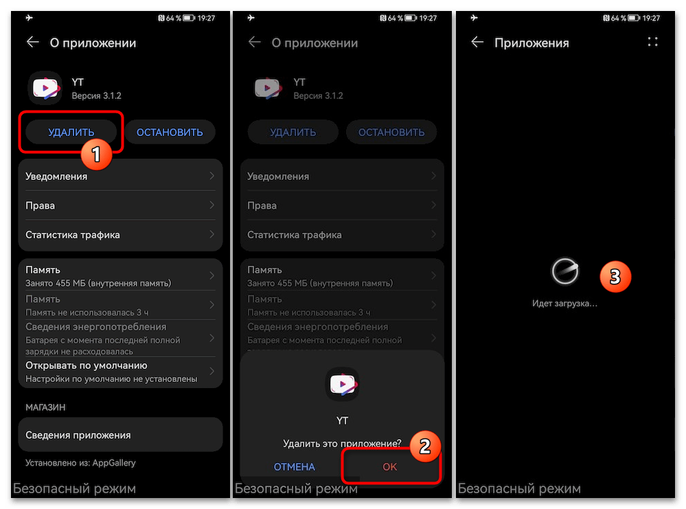This screenshot has height=509, width=686.
Task: Open the four-dot menu on Приложения screen
Action: click(x=652, y=42)
